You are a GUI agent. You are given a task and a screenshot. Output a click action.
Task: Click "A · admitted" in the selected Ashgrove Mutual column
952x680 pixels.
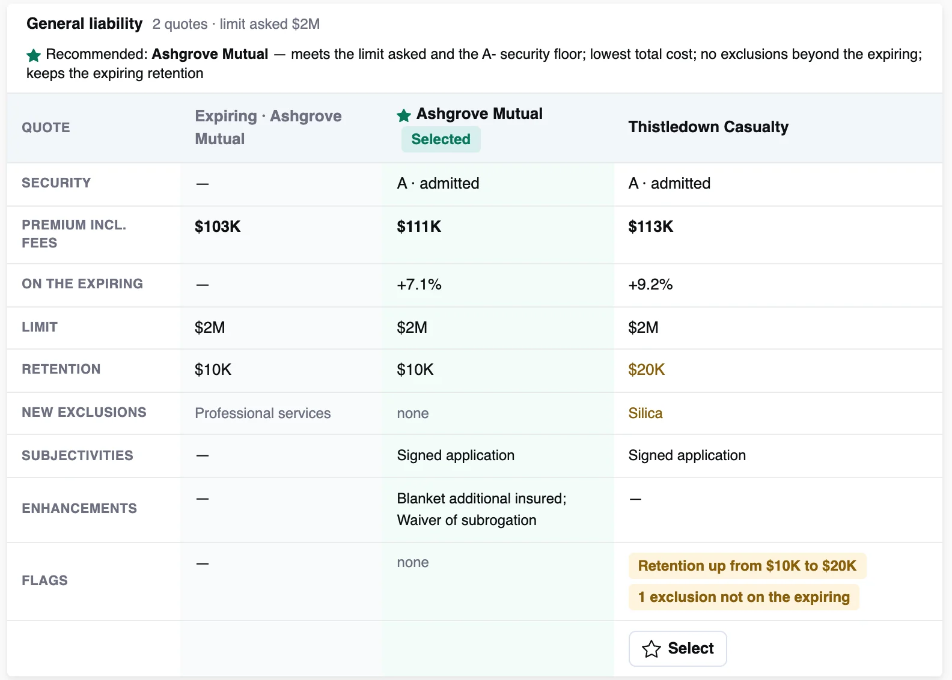pyautogui.click(x=438, y=183)
